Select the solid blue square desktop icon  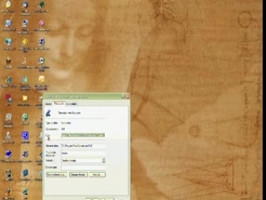pos(25,136)
